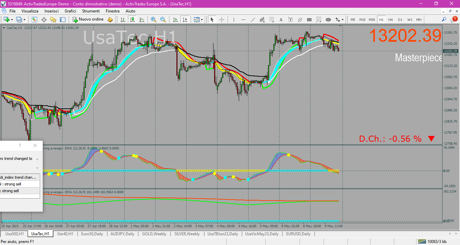Click the alert message scroll-down arrow

click(x=37, y=168)
